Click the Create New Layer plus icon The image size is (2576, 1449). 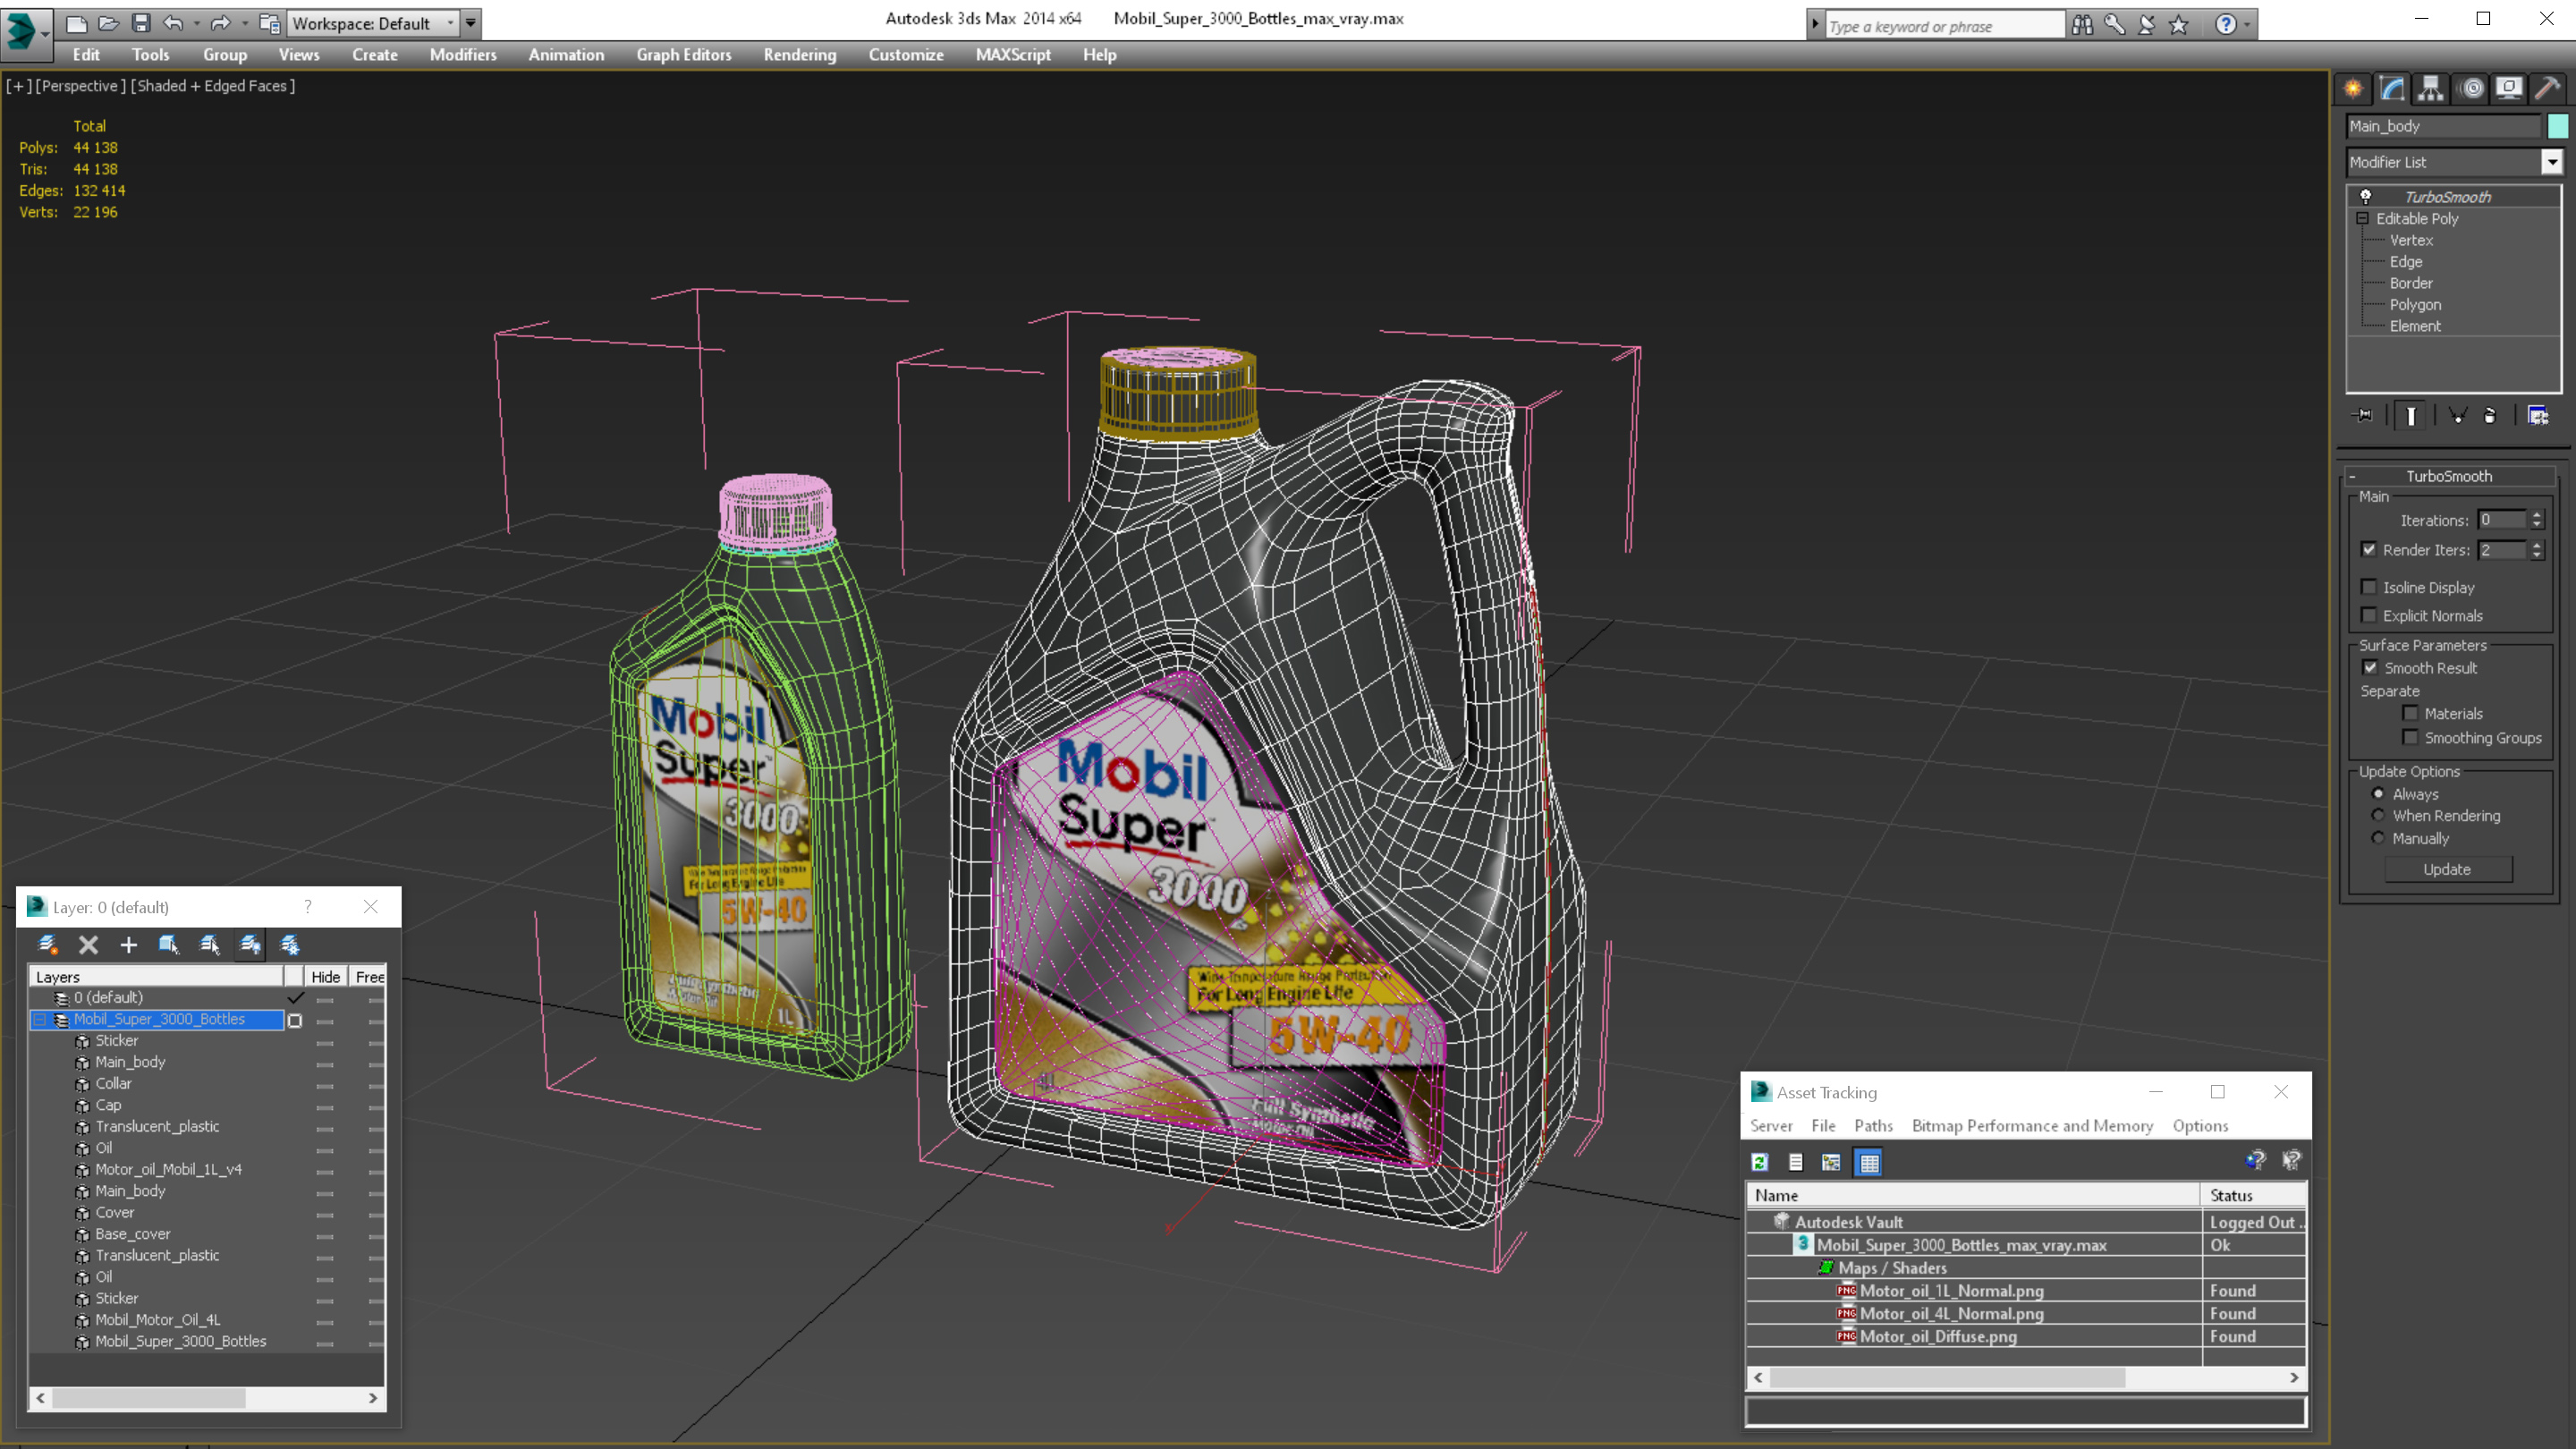(x=128, y=944)
